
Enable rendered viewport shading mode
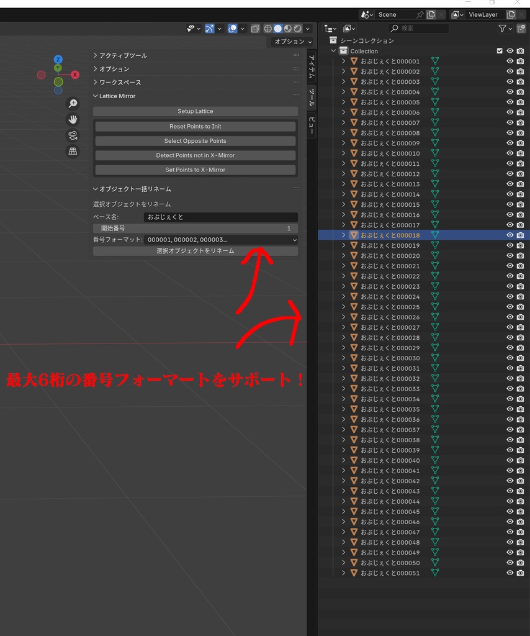(297, 29)
